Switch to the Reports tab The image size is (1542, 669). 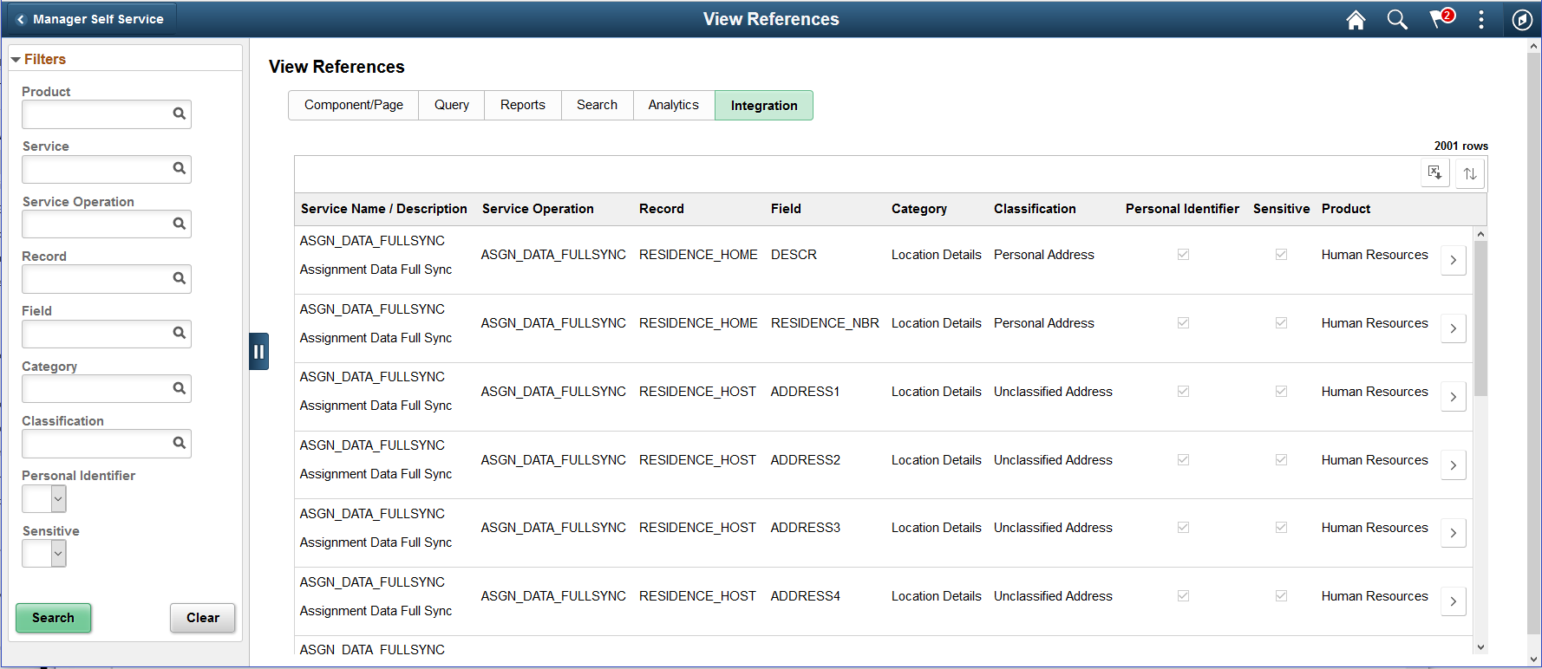[x=523, y=105]
